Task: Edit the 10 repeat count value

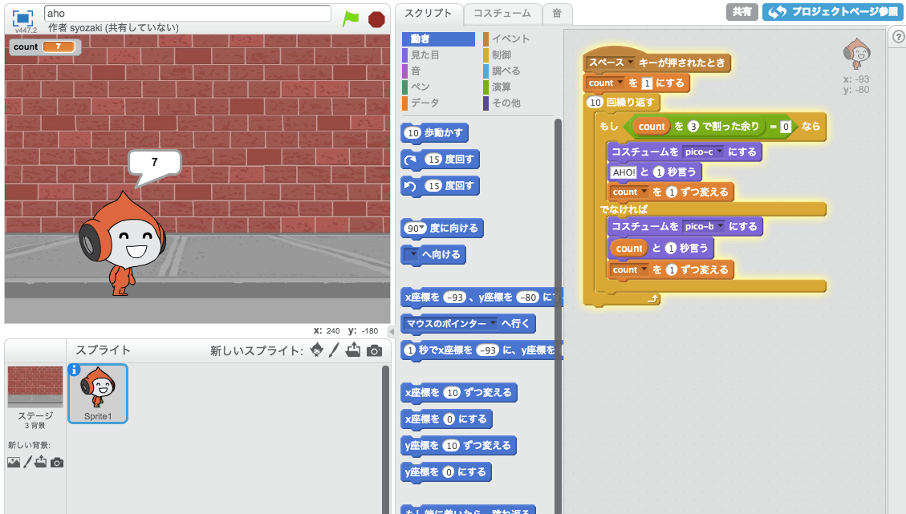Action: tap(595, 103)
